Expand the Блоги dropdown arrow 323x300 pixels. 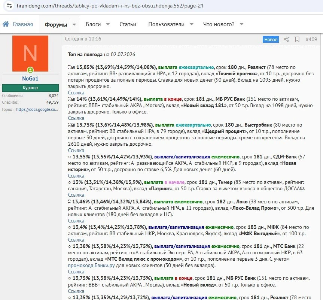pos(108,24)
